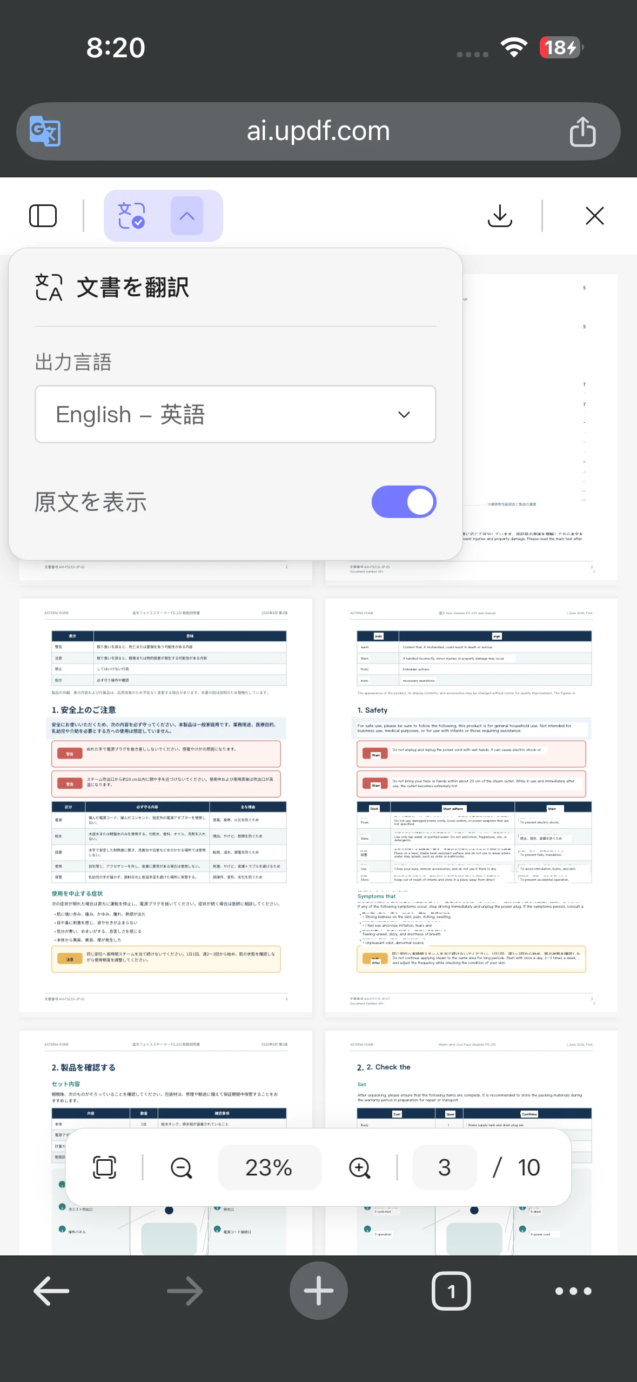This screenshot has width=637, height=1382.
Task: Click the 23% zoom level field
Action: [269, 1167]
